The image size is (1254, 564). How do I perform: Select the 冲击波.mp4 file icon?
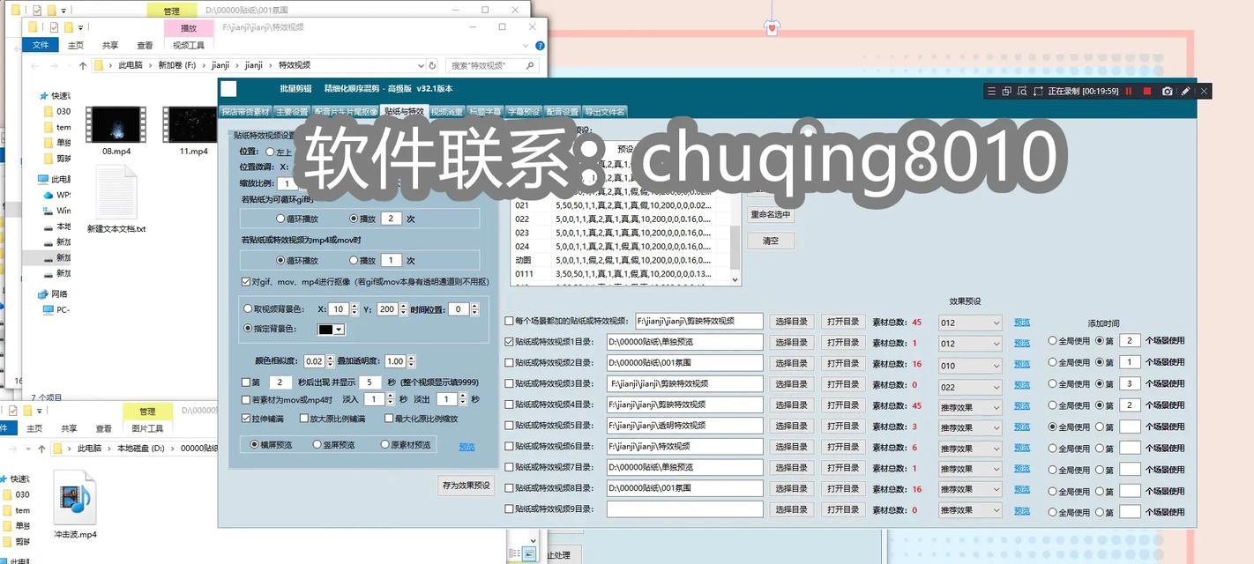74,497
